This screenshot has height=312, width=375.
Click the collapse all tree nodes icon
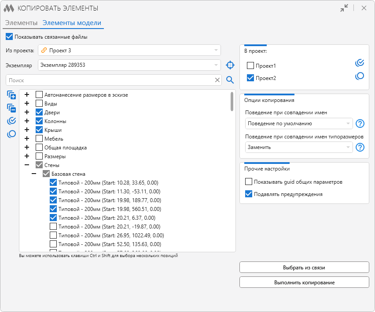(x=11, y=108)
